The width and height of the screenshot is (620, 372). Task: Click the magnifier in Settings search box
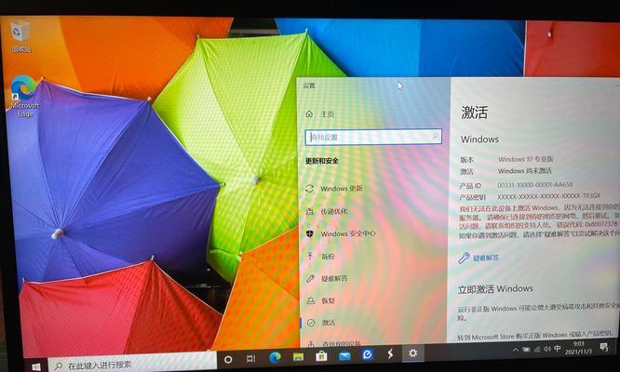[x=435, y=137]
